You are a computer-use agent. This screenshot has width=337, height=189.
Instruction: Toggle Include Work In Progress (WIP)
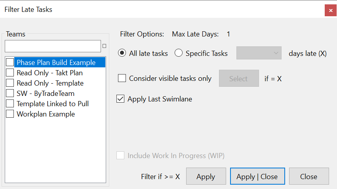tap(120, 155)
